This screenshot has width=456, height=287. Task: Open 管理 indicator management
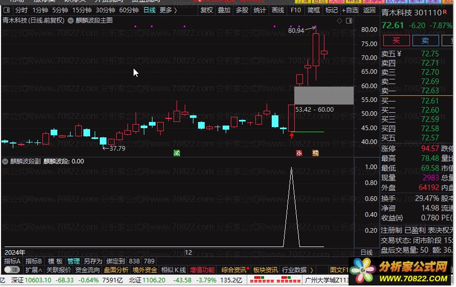click(x=74, y=261)
